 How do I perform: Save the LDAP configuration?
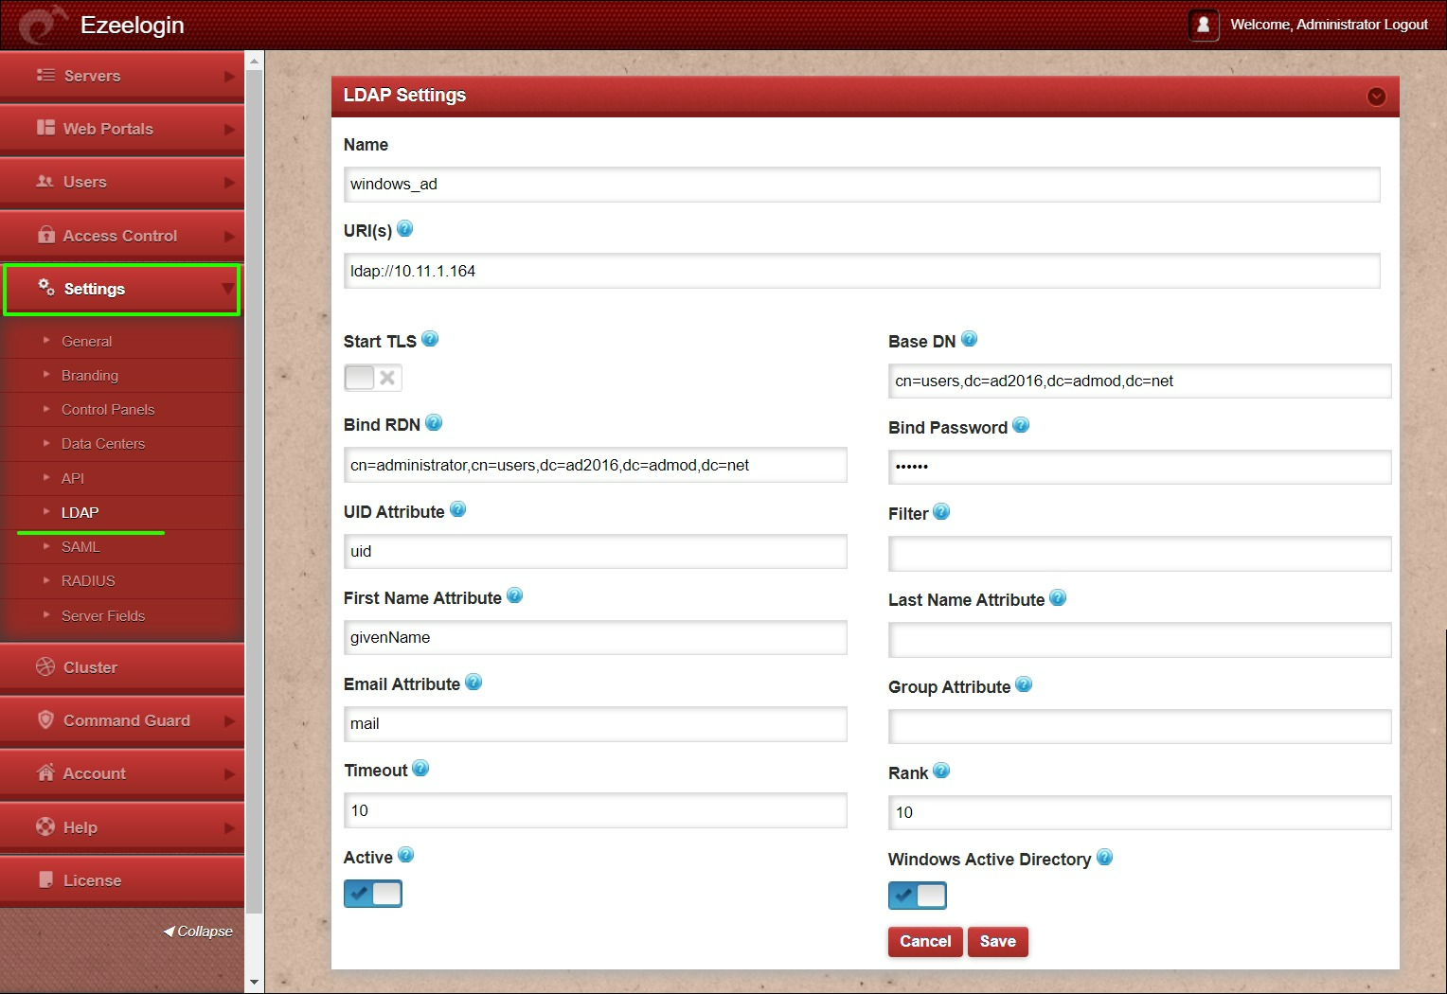pyautogui.click(x=997, y=941)
